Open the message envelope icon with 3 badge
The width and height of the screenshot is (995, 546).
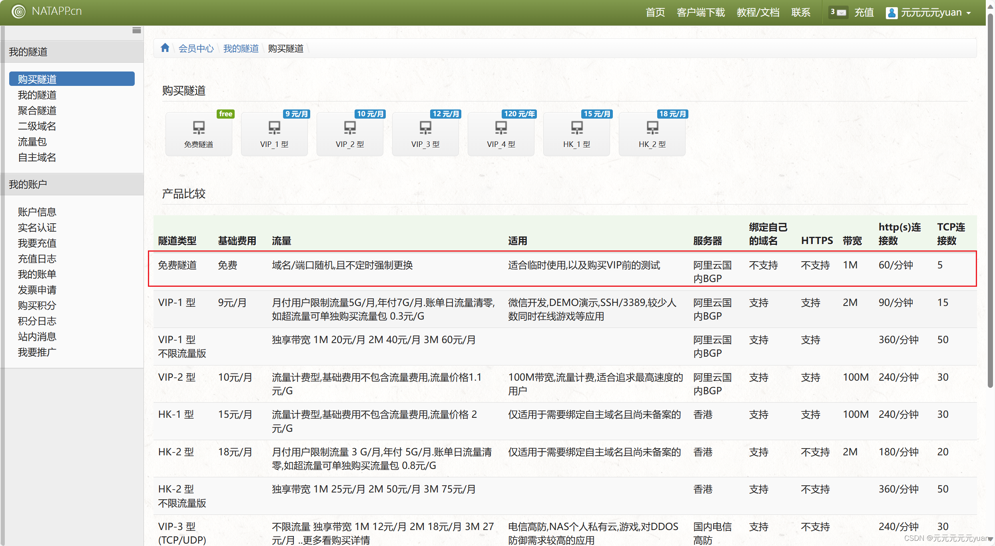click(838, 12)
